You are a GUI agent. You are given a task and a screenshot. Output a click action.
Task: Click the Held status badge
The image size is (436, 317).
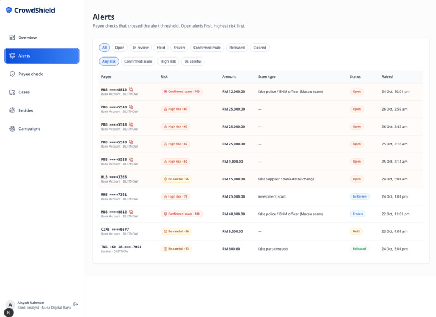pyautogui.click(x=356, y=231)
